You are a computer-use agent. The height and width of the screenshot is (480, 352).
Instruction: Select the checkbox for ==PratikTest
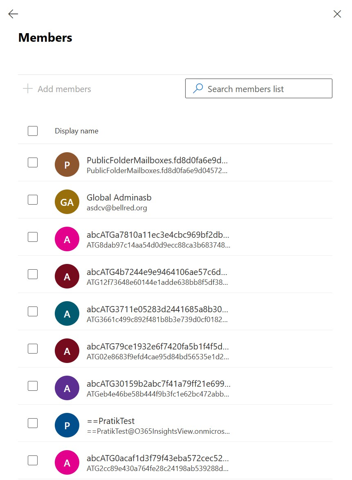[x=33, y=424]
